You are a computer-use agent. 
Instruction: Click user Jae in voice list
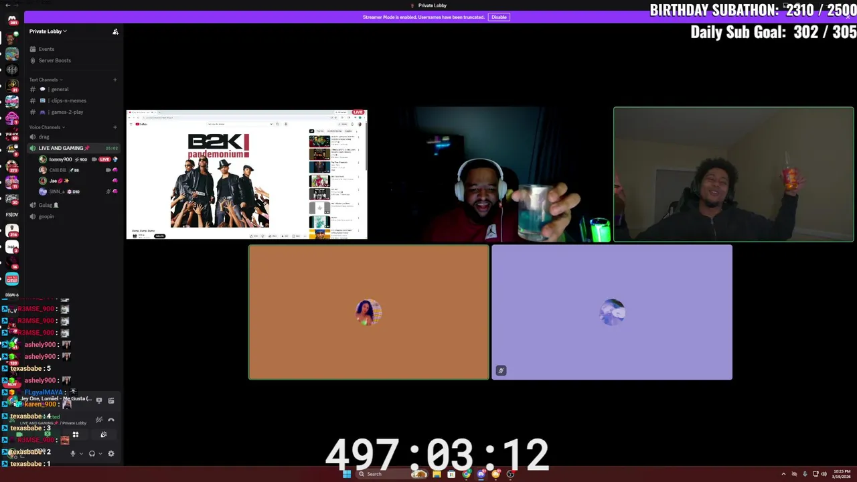pyautogui.click(x=53, y=181)
